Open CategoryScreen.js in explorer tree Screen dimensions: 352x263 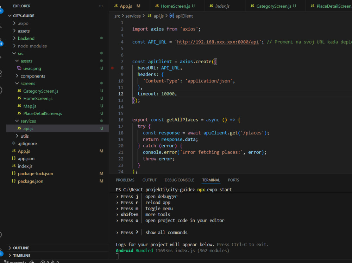pyautogui.click(x=41, y=91)
